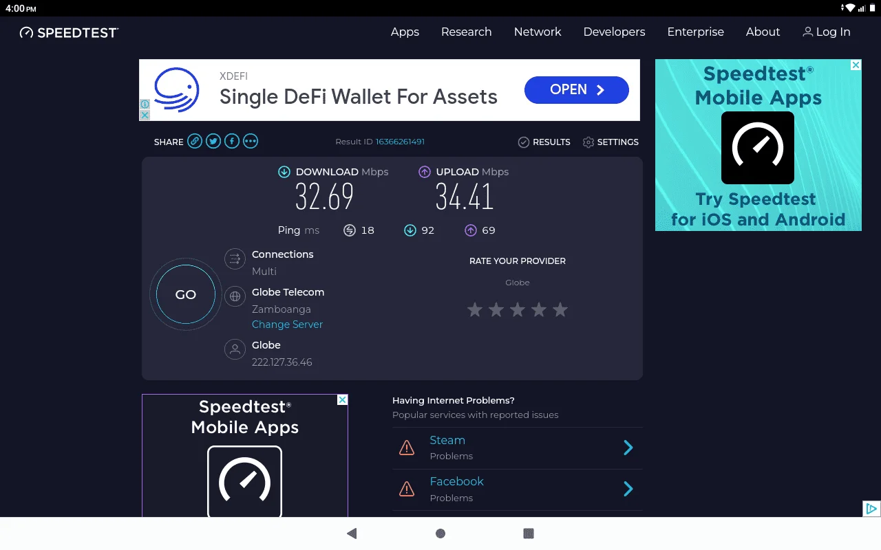Image resolution: width=881 pixels, height=550 pixels.
Task: Rate provider one star
Action: point(474,310)
